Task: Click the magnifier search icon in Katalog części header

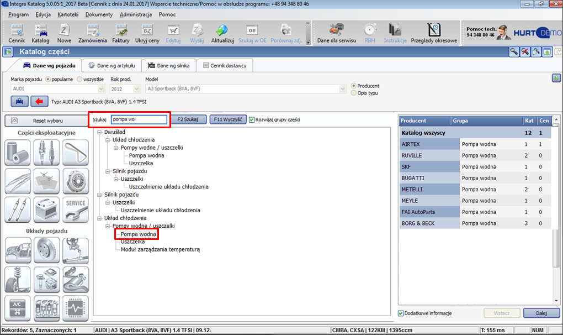Action: pyautogui.click(x=514, y=52)
